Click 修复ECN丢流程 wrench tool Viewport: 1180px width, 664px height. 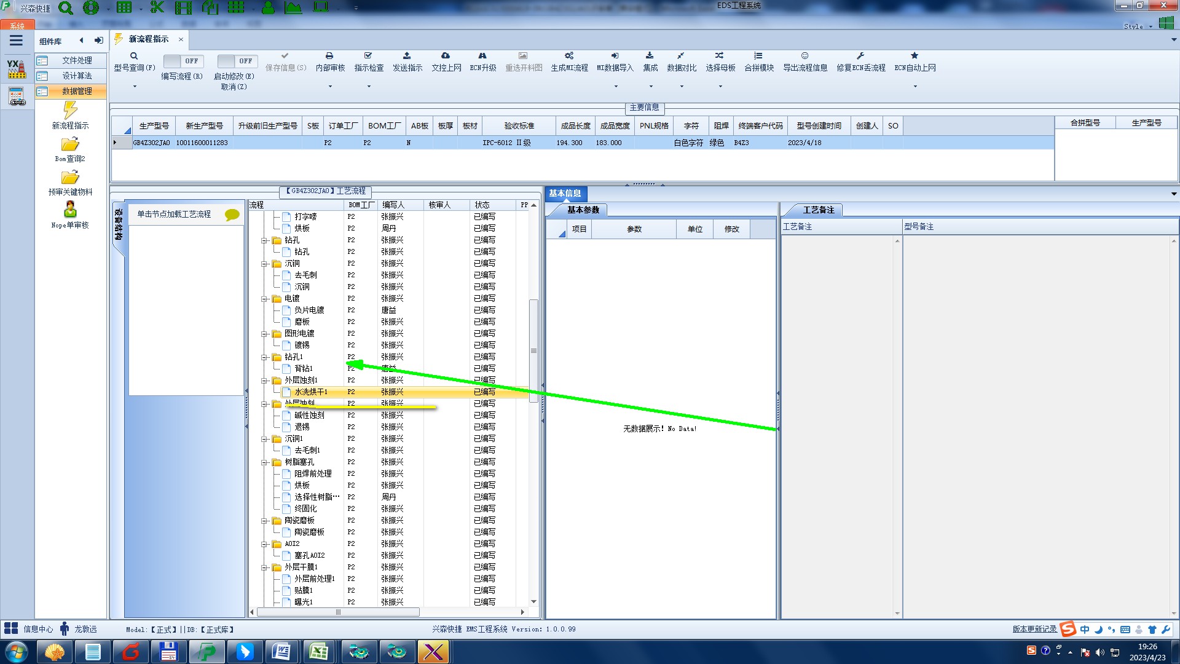point(861,61)
